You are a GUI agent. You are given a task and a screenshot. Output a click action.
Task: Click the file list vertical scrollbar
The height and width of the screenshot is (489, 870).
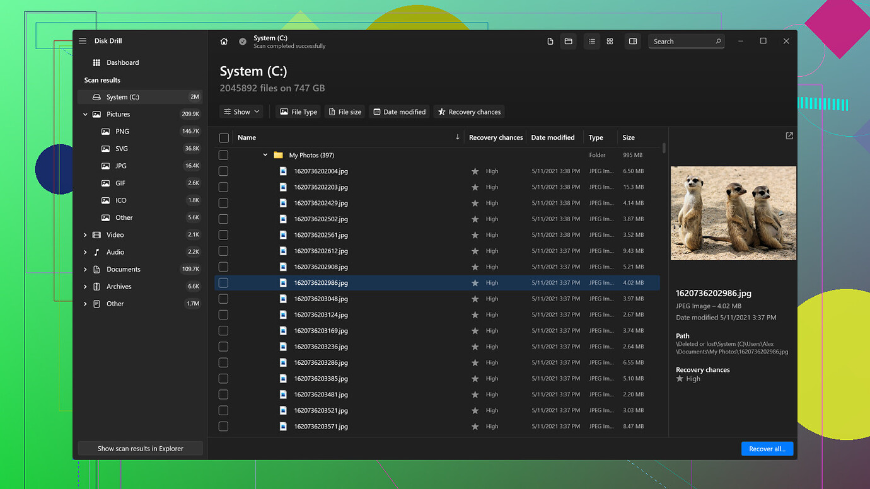coord(664,149)
